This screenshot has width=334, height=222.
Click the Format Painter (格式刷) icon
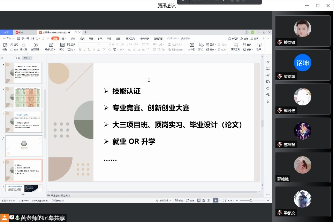pos(24,45)
